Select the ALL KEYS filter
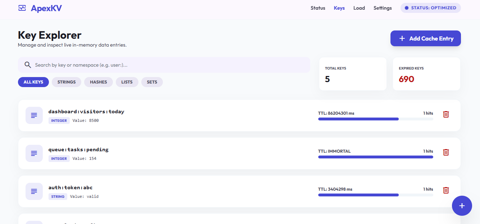Image resolution: width=480 pixels, height=224 pixels. click(x=33, y=82)
